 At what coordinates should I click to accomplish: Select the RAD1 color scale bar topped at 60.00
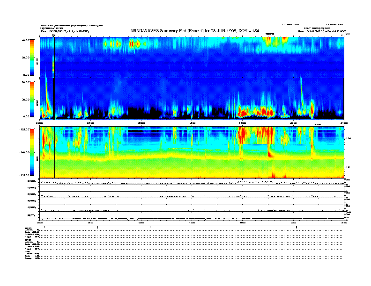pyautogui.click(x=32, y=99)
